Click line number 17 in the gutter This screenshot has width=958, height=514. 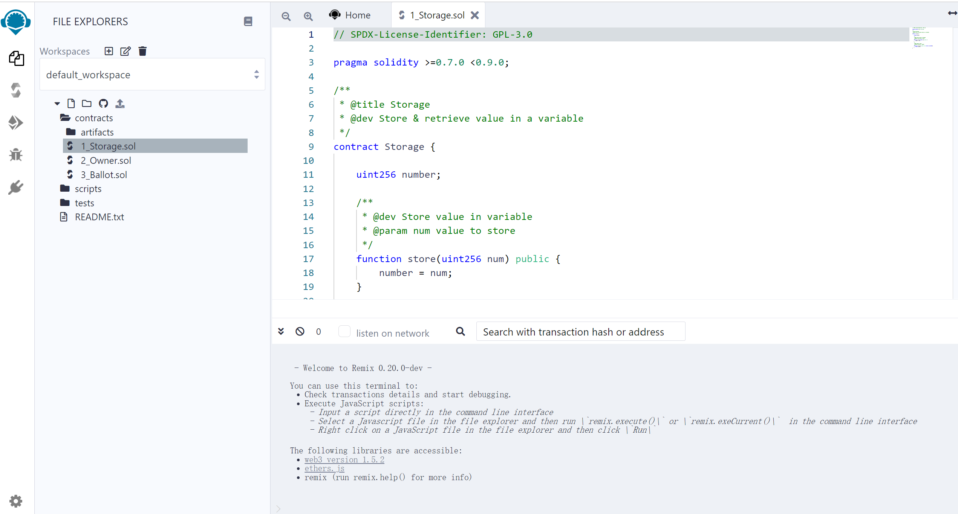(x=308, y=259)
